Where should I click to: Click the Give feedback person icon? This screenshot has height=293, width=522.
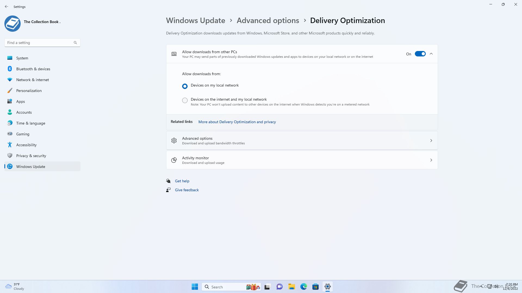coord(168,190)
